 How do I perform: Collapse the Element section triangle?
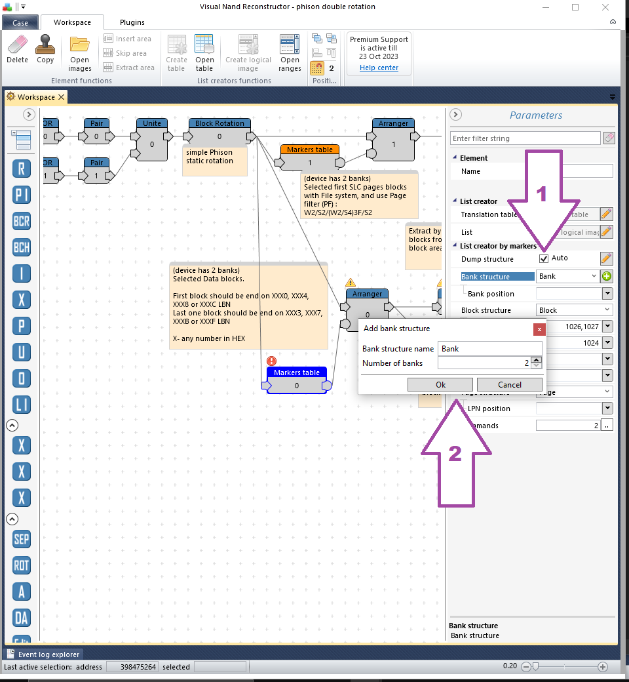[455, 157]
